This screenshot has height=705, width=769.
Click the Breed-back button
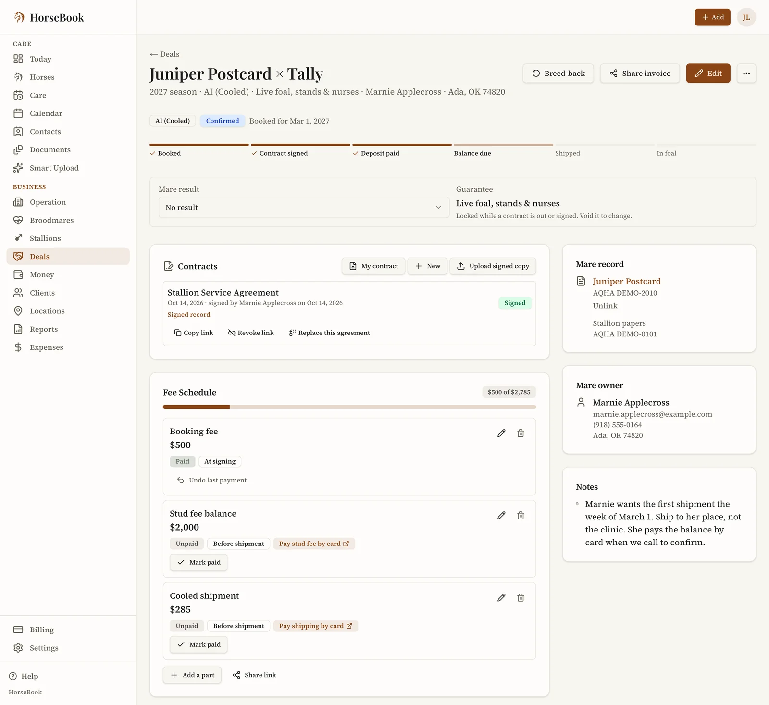pos(558,73)
